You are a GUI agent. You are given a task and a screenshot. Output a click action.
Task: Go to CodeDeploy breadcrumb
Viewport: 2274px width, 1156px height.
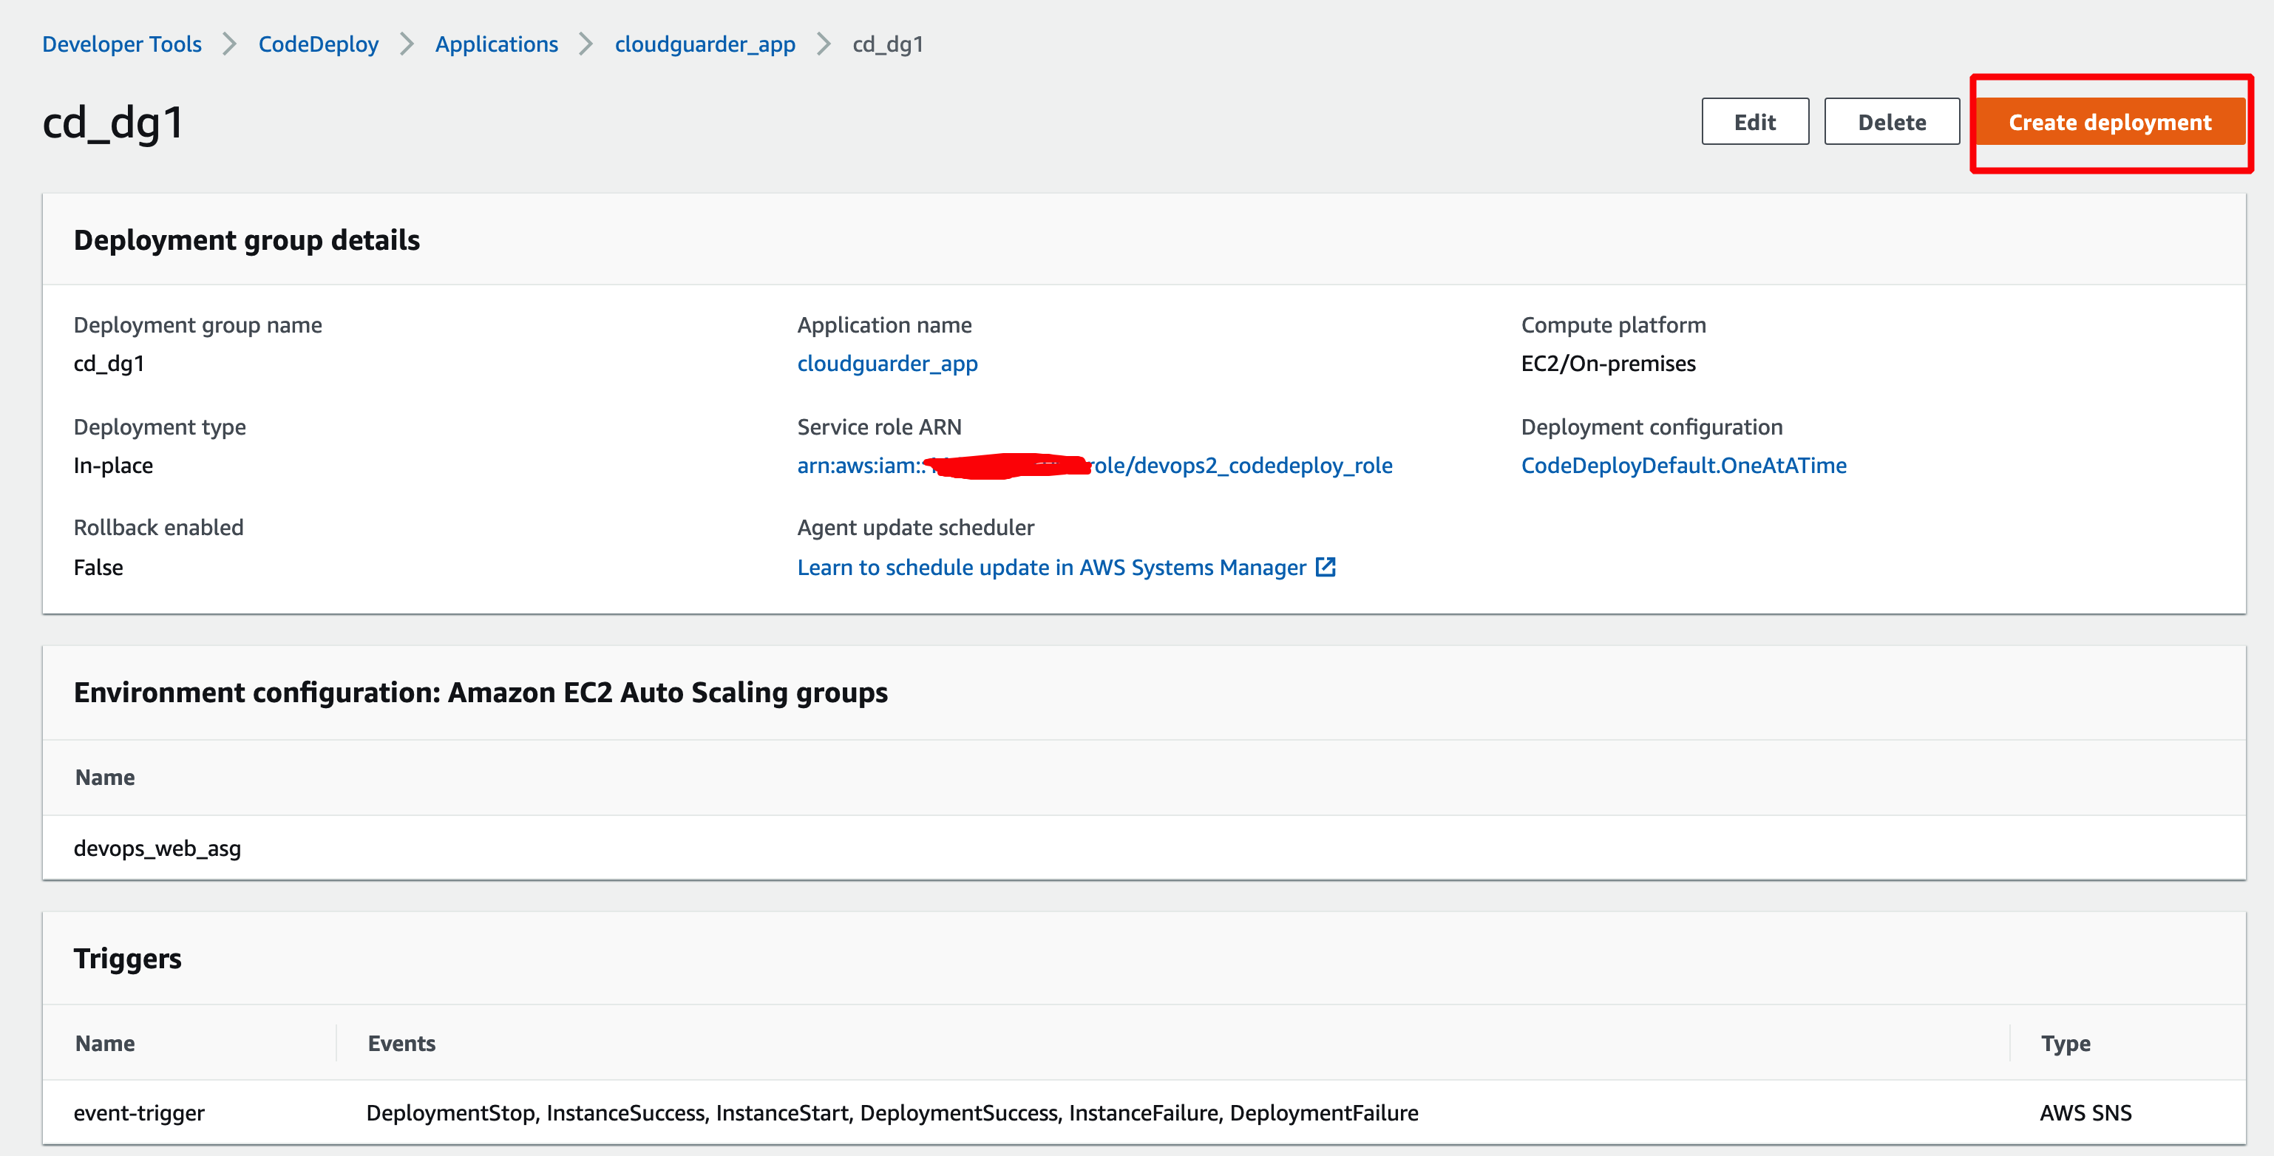pos(318,44)
